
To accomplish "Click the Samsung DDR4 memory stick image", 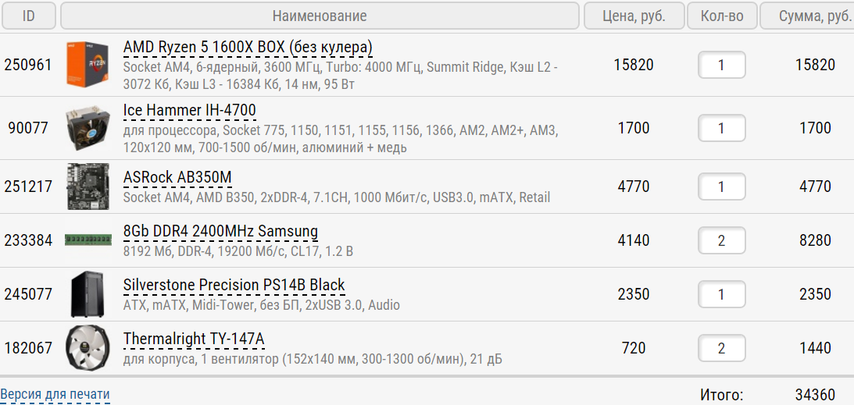I will (x=88, y=240).
